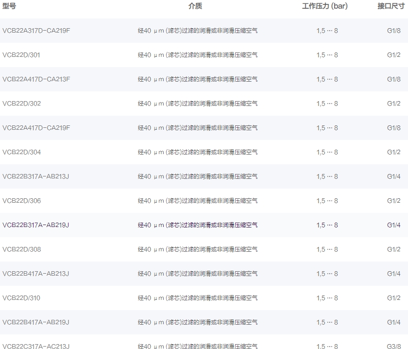Open model VCB22D/304
The width and height of the screenshot is (408, 349).
click(x=21, y=152)
